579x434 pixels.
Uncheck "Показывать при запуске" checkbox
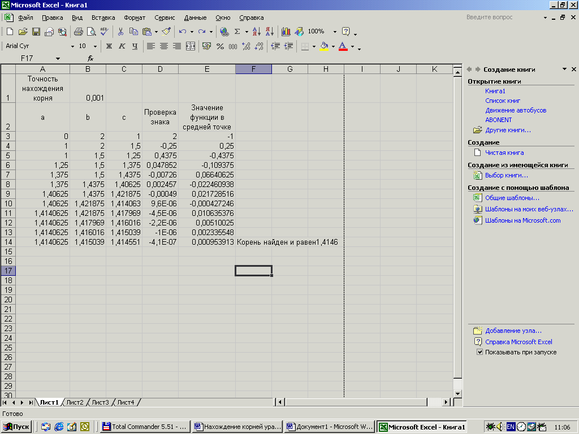479,352
